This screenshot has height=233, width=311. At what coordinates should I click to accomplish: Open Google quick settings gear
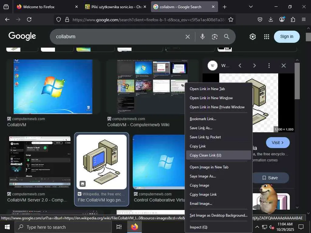point(253,37)
